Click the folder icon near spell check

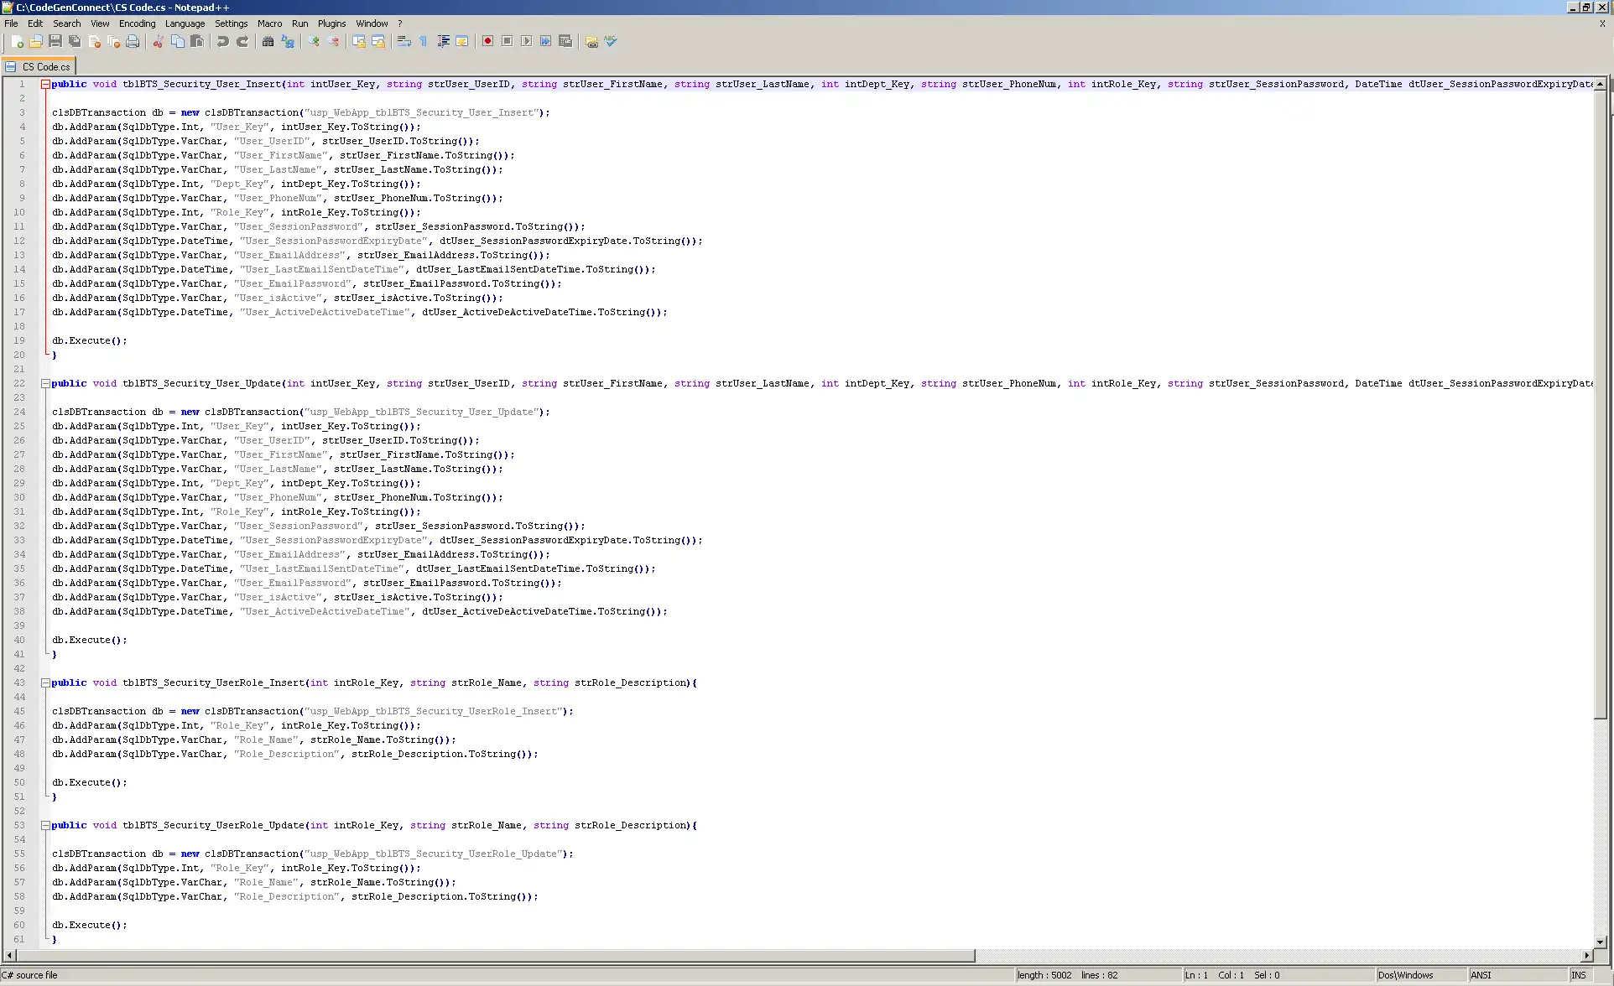pos(591,42)
